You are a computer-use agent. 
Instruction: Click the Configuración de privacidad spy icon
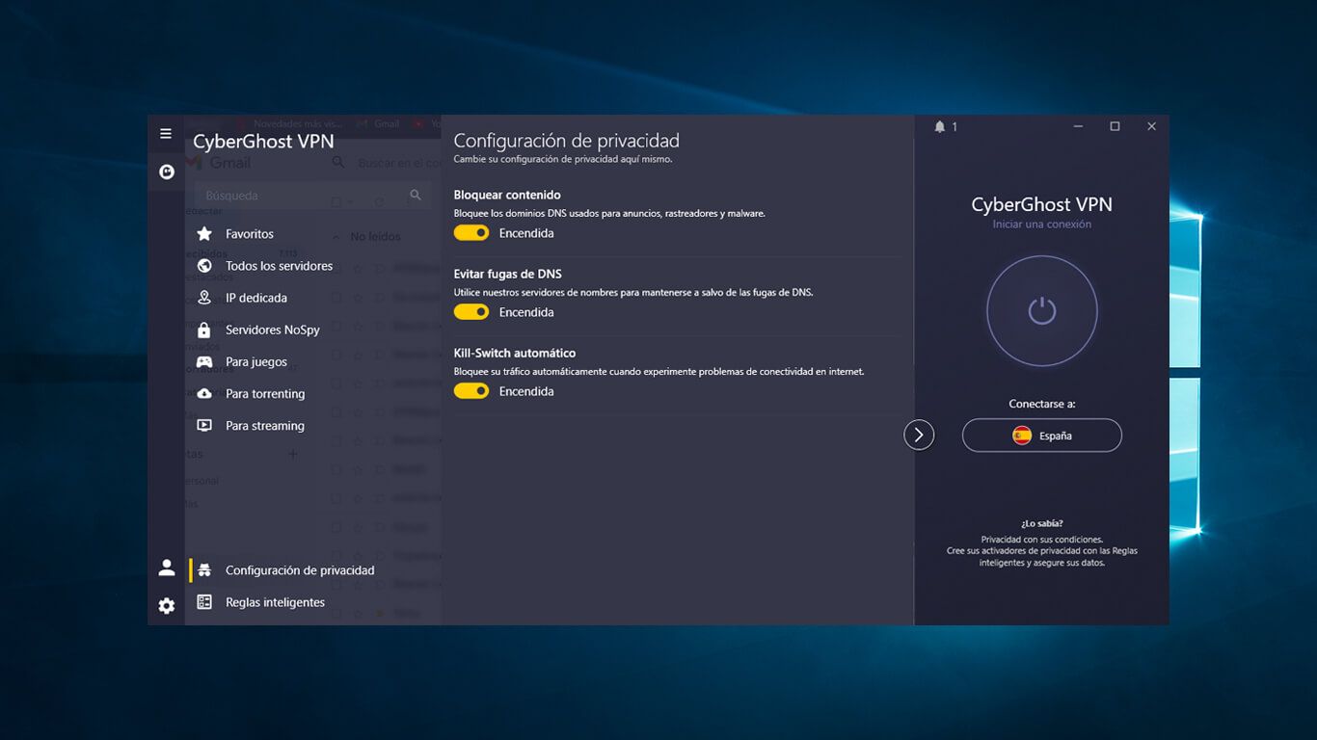click(x=204, y=570)
